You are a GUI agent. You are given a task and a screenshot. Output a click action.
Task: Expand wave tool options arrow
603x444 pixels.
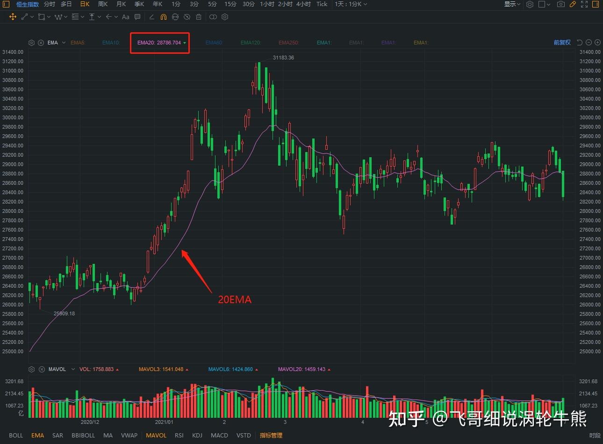click(x=65, y=17)
